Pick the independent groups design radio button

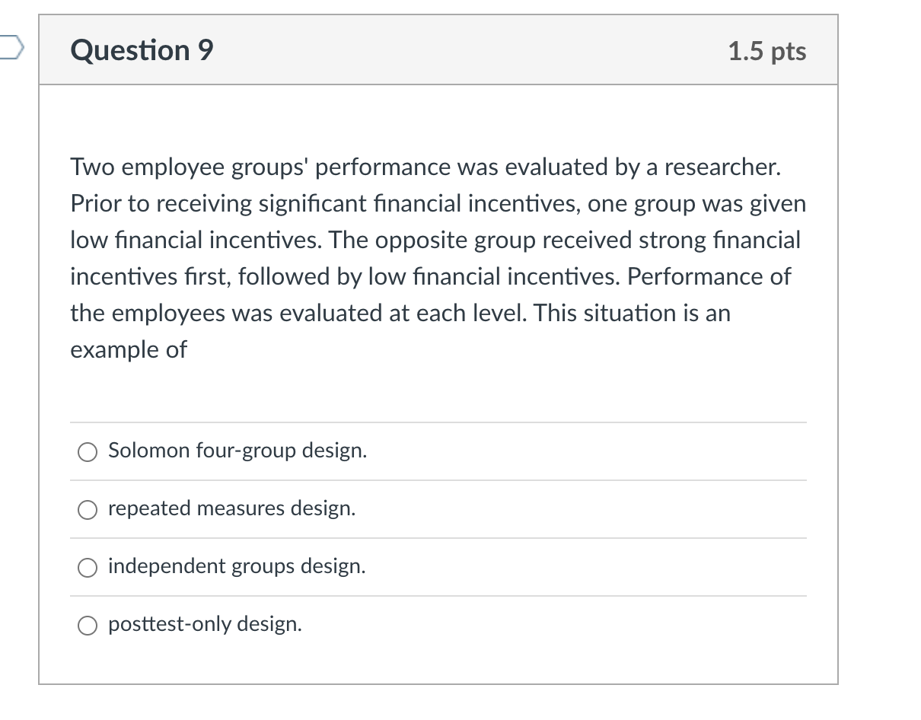(88, 568)
